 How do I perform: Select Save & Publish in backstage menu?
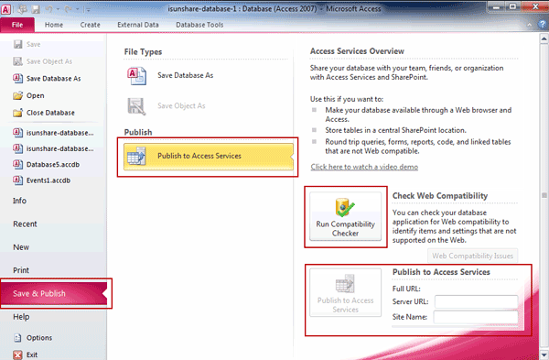54,293
